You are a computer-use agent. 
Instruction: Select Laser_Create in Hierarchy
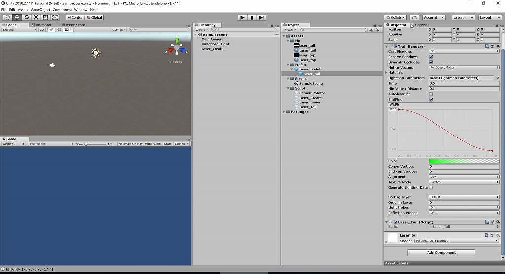(212, 49)
